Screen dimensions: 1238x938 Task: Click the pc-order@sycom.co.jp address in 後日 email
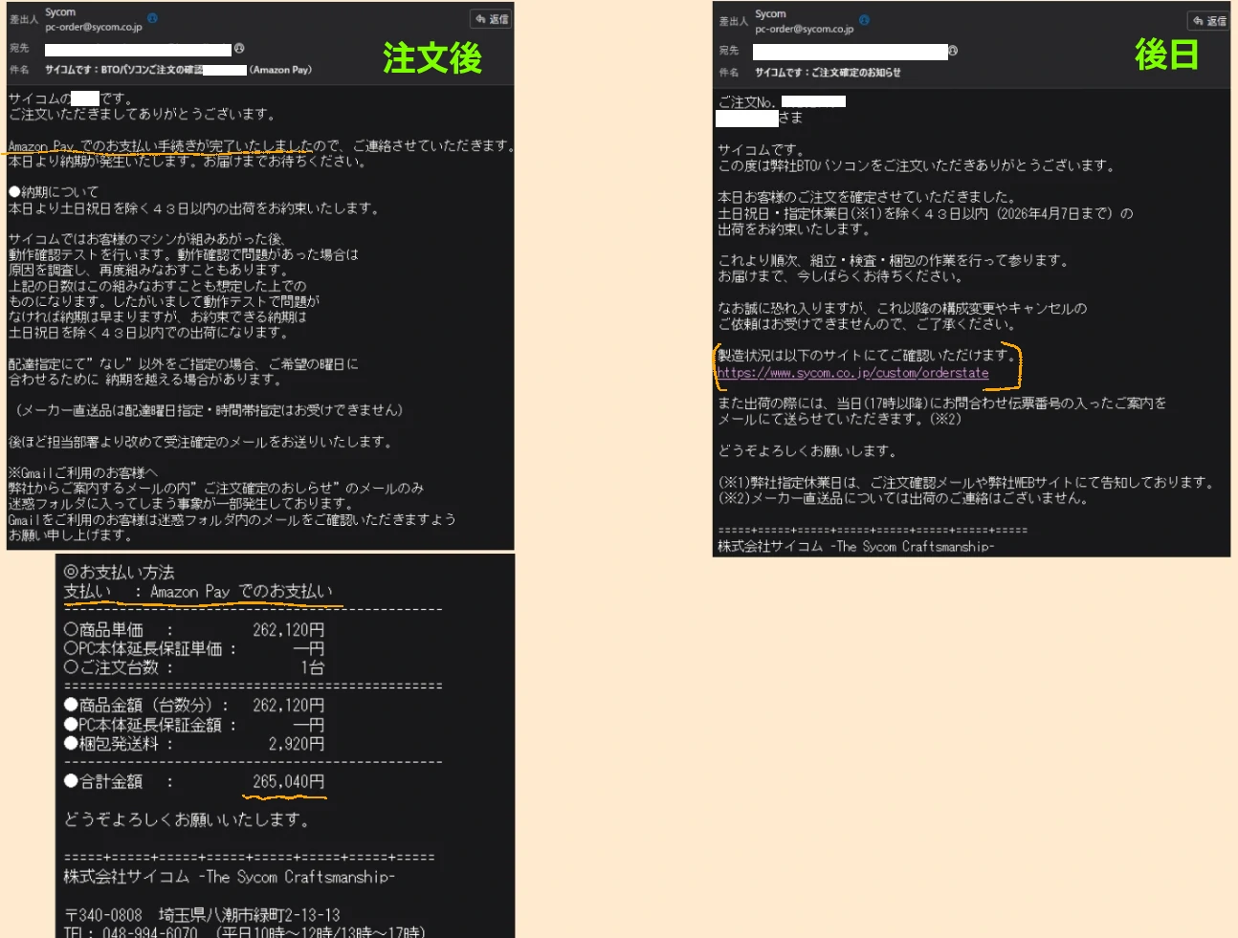804,30
